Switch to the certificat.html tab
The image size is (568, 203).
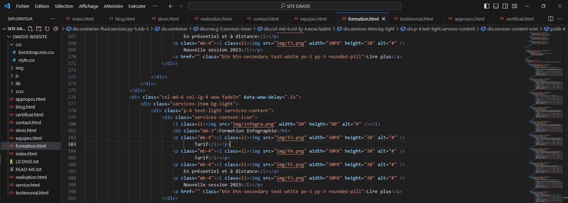519,19
